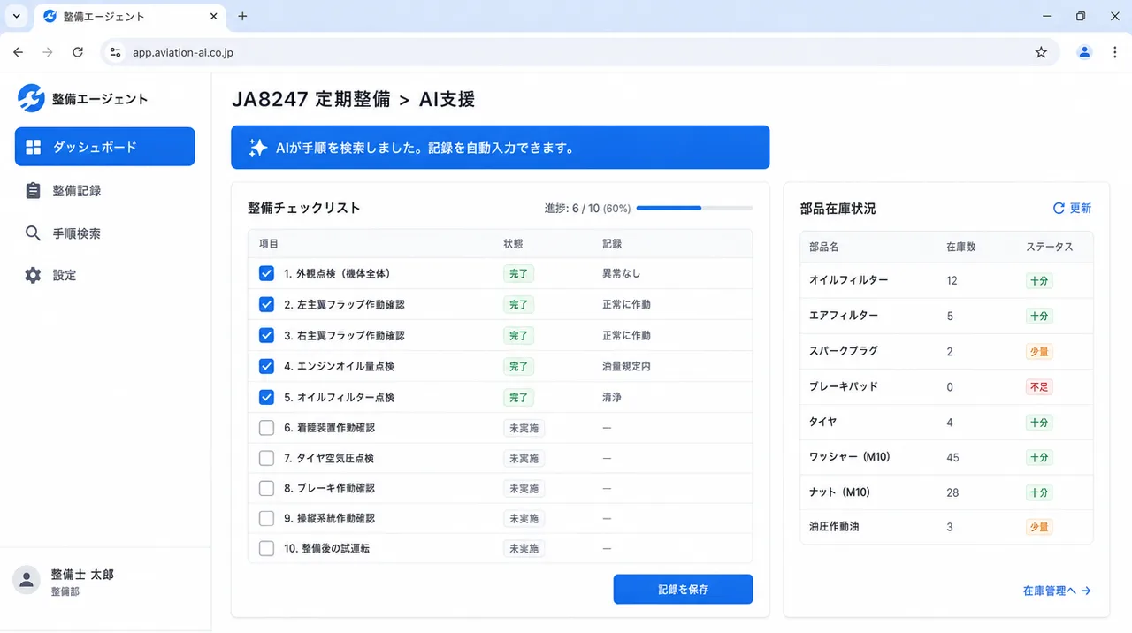The image size is (1132, 633).
Task: Click the gear icon for 設定
Action: (34, 275)
